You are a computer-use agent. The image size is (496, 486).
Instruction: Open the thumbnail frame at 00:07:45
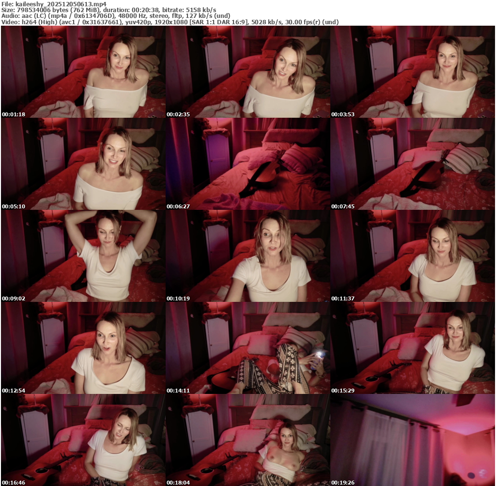pos(413,164)
